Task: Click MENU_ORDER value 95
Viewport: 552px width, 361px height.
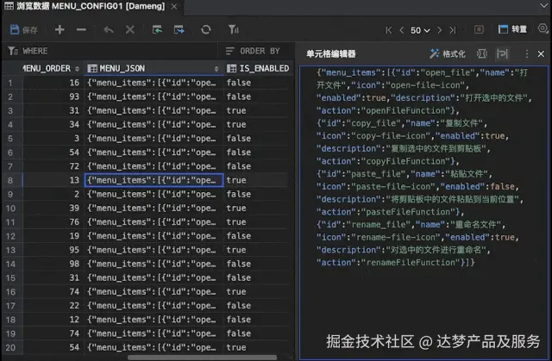Action: (x=74, y=250)
